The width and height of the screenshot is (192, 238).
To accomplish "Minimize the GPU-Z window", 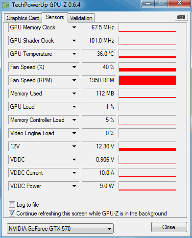I will (148, 3).
